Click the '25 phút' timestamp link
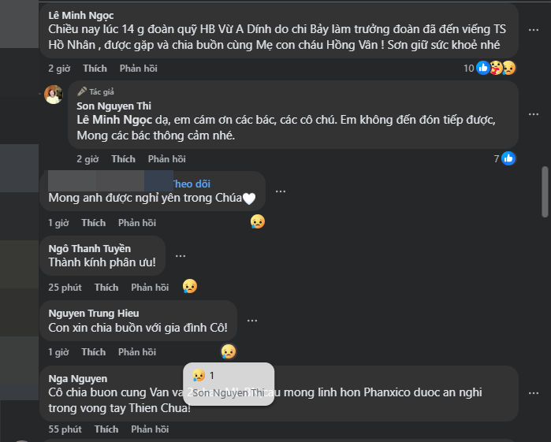Image resolution: width=551 pixels, height=442 pixels. click(x=65, y=288)
